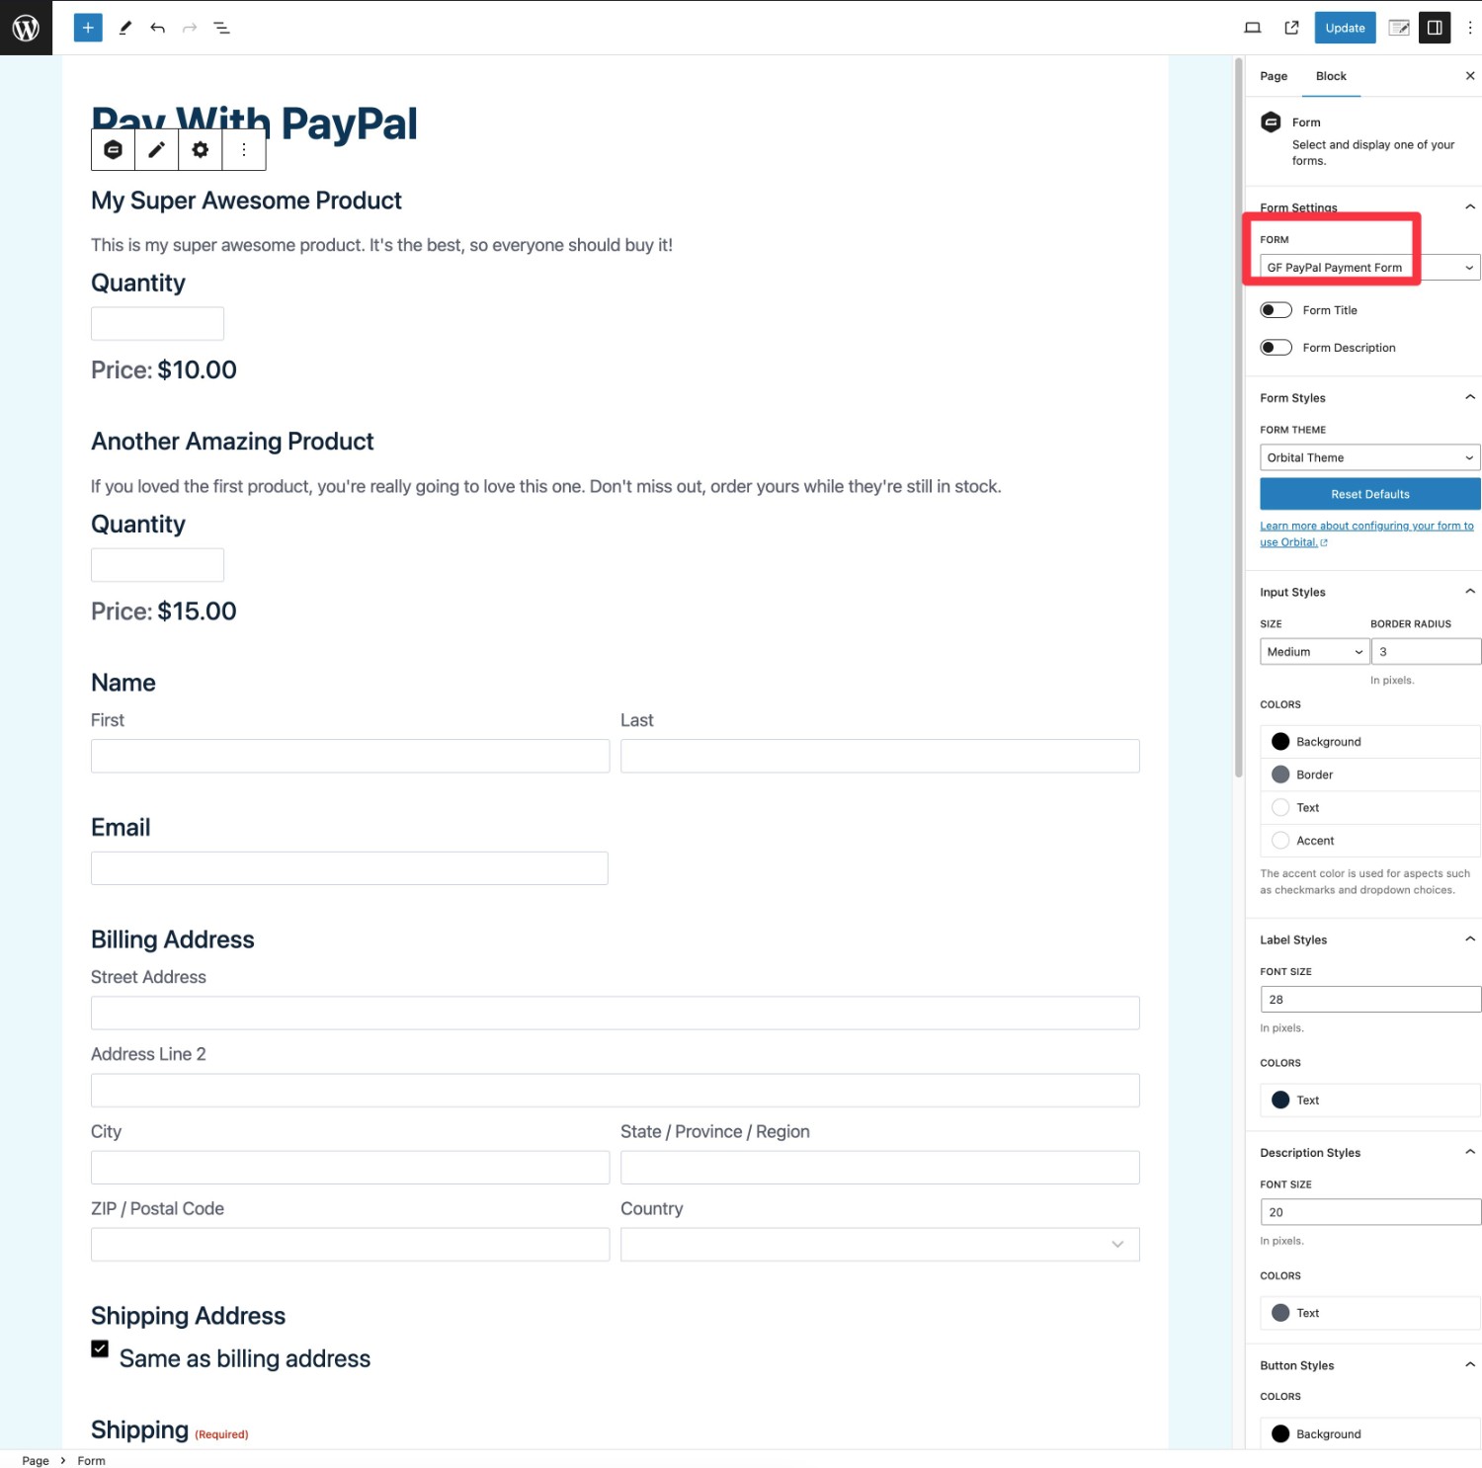Open page preview in new tab
Viewport: 1482px width, 1468px height.
pos(1291,28)
